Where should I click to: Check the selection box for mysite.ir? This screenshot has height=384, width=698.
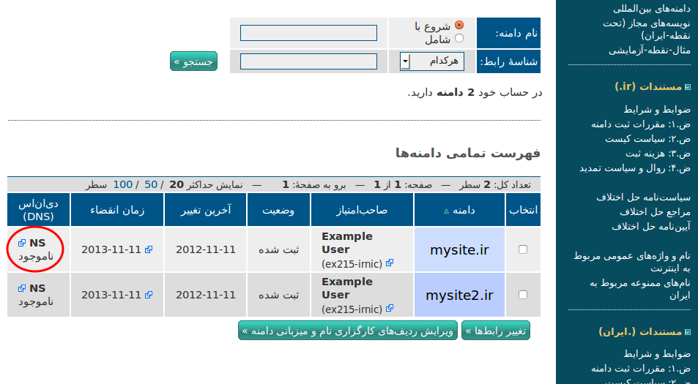tap(523, 249)
